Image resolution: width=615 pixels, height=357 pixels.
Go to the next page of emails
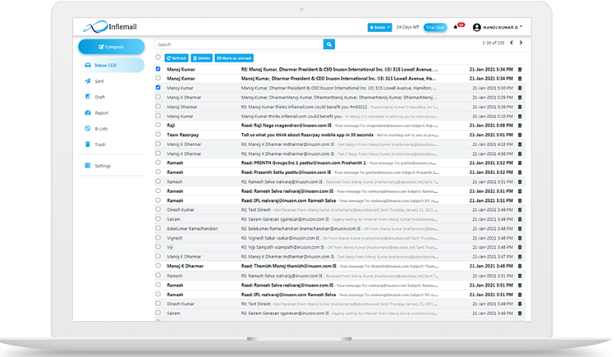pyautogui.click(x=521, y=42)
